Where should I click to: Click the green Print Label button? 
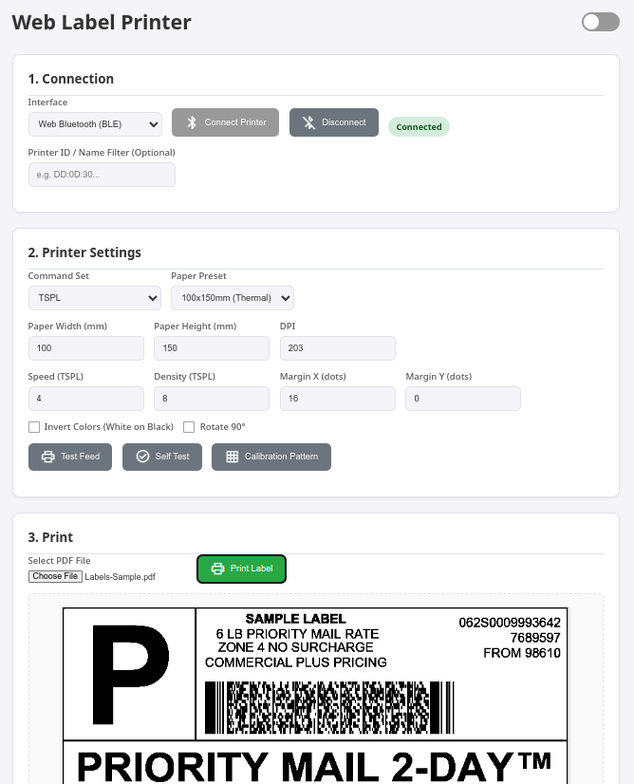click(x=241, y=569)
